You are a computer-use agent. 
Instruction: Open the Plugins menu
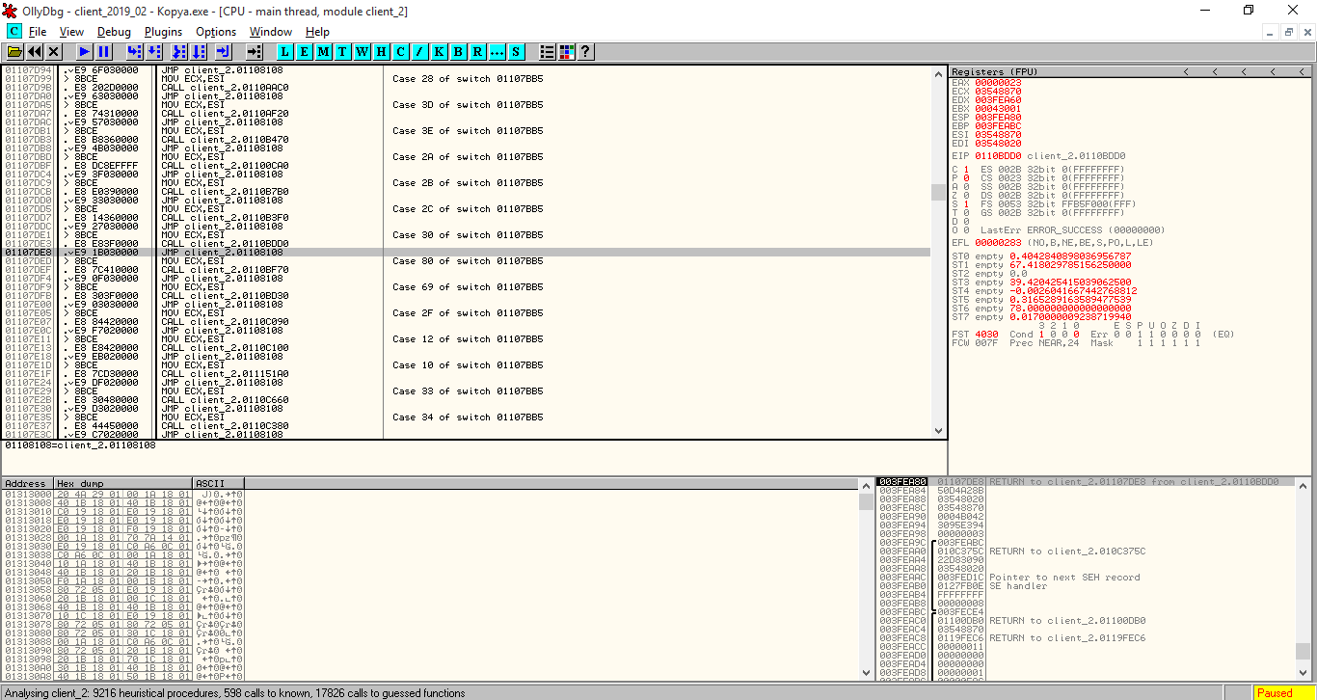click(x=163, y=32)
